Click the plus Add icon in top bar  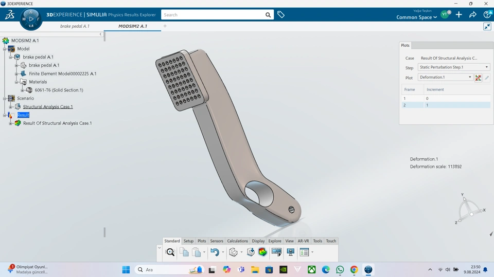click(458, 14)
